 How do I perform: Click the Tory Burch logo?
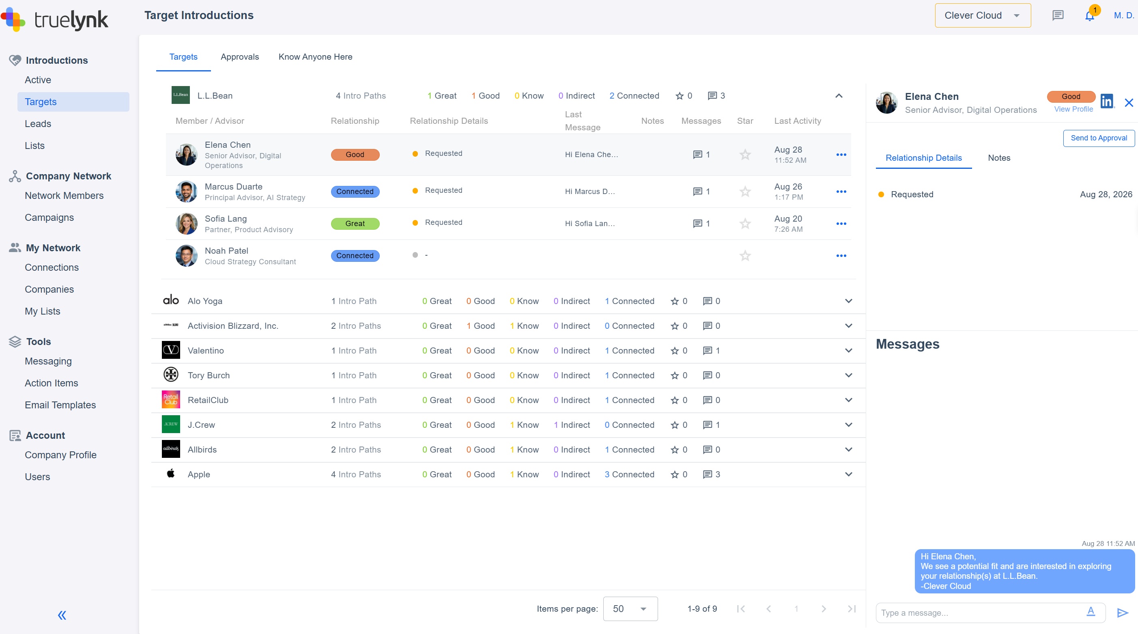click(x=171, y=375)
